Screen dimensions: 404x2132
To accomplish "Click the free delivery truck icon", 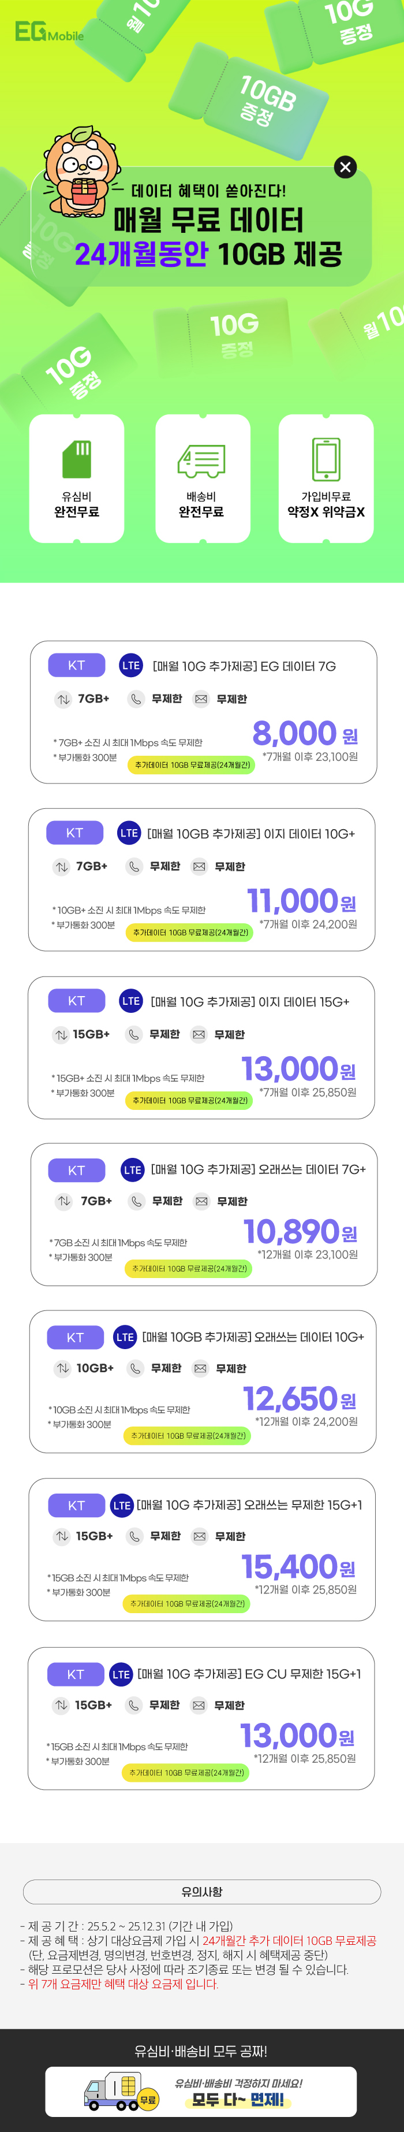I will click(x=201, y=460).
